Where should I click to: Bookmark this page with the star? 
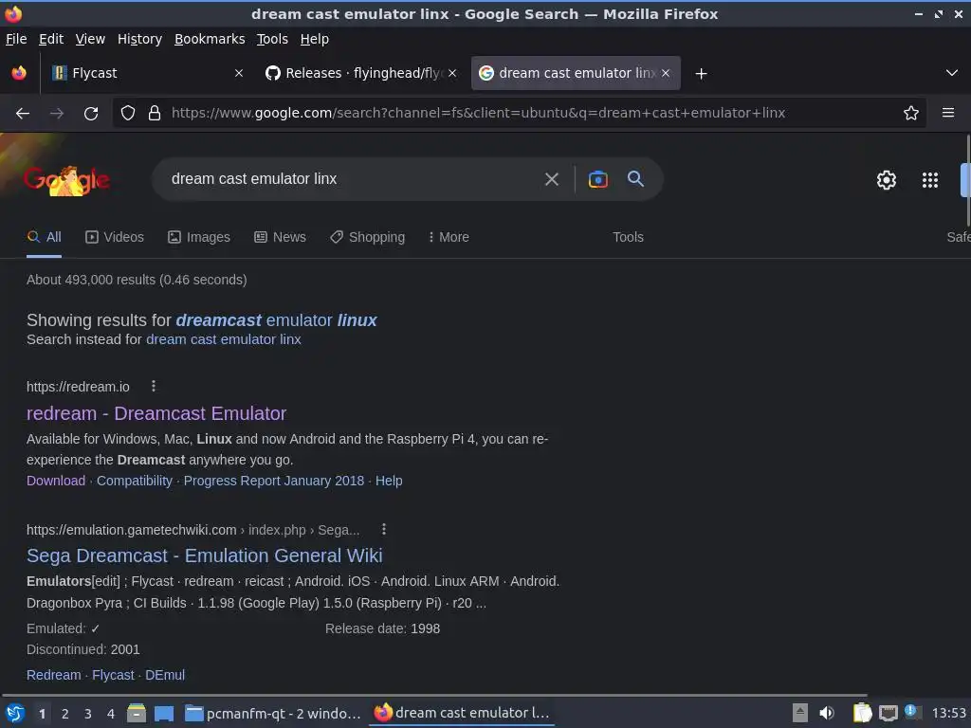click(910, 113)
